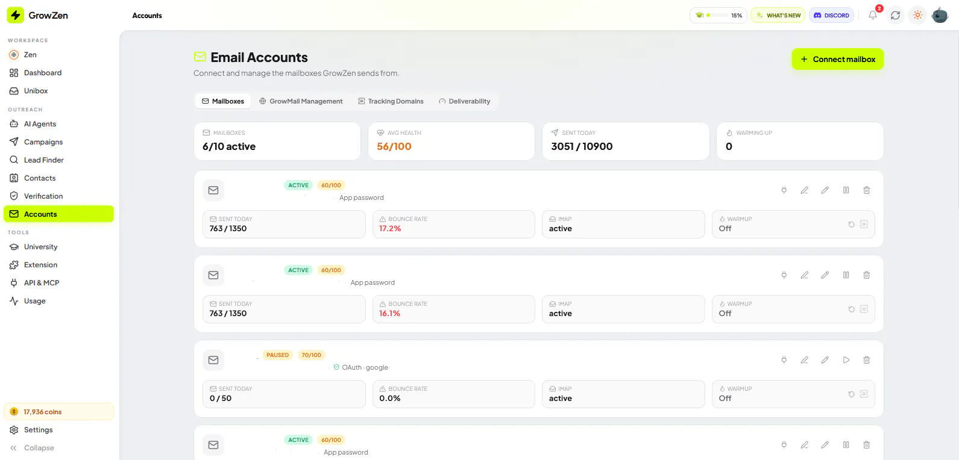The height and width of the screenshot is (460, 959).
Task: Open Unibox from sidebar
Action: pyautogui.click(x=58, y=91)
